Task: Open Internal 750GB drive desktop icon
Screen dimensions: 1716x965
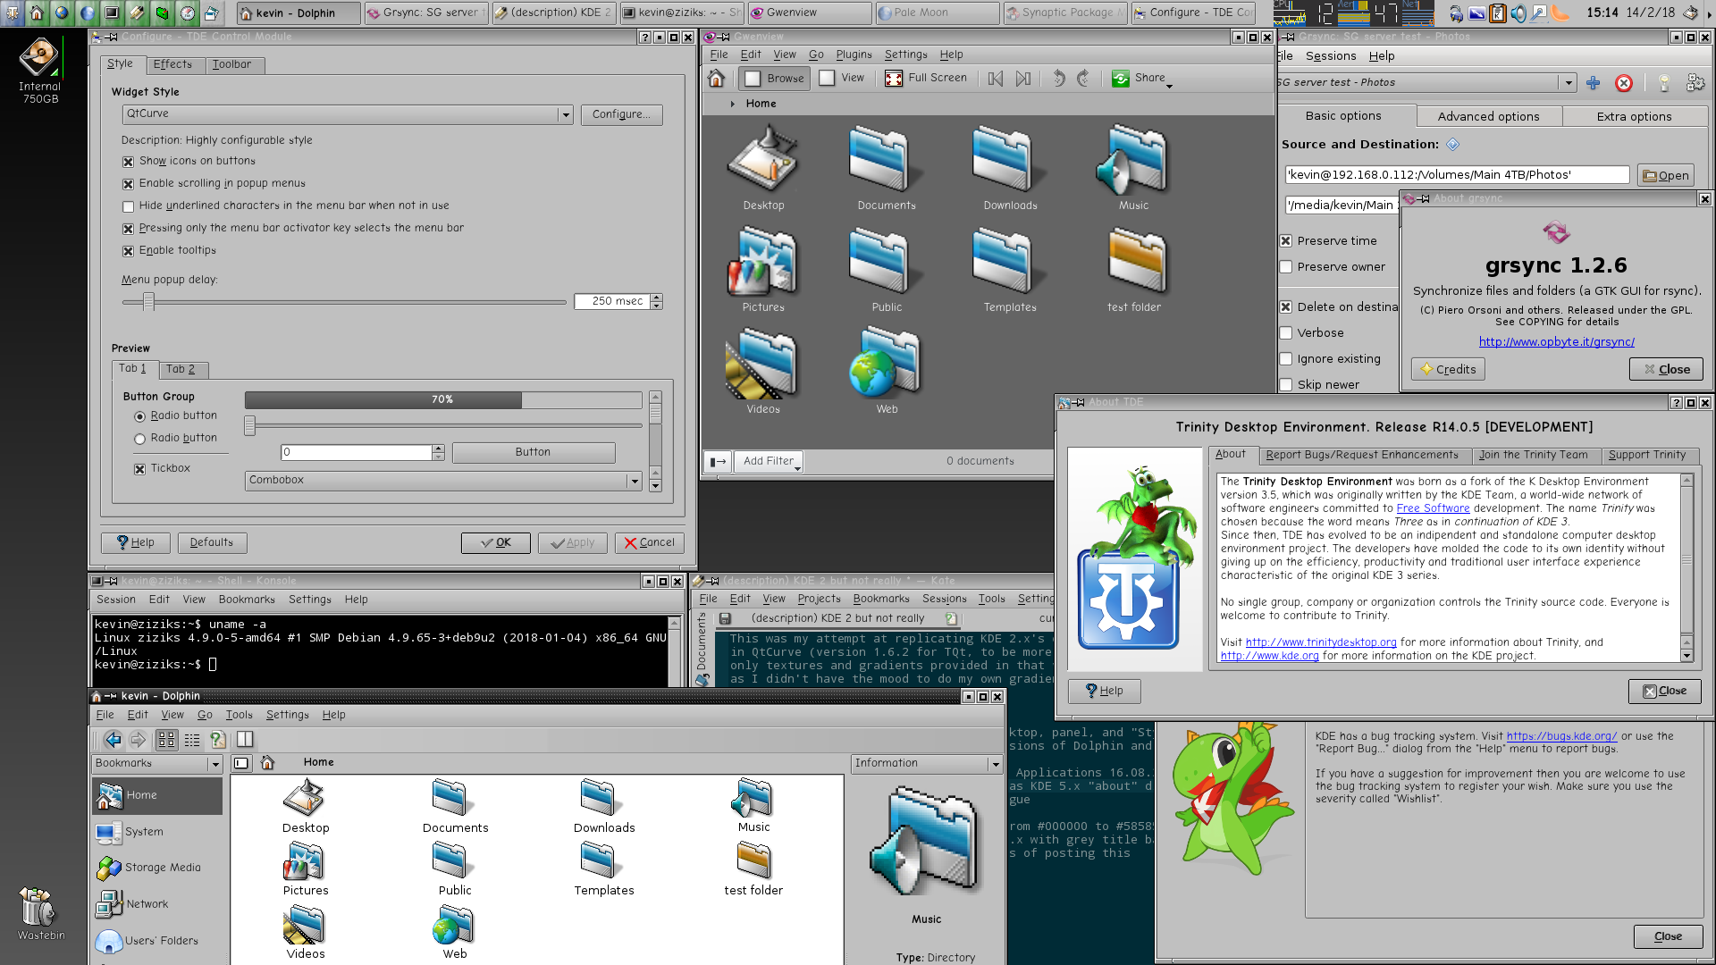Action: [x=39, y=70]
